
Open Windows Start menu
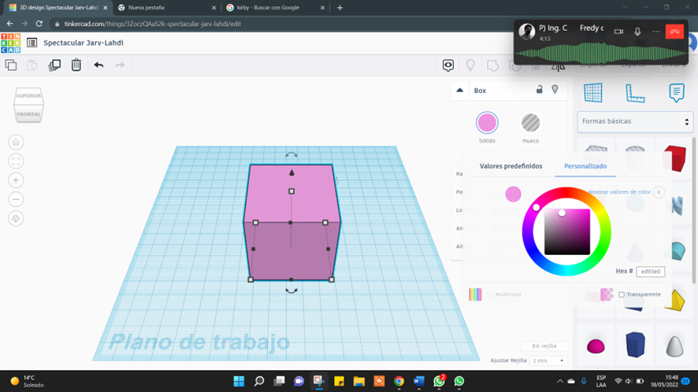(x=239, y=381)
